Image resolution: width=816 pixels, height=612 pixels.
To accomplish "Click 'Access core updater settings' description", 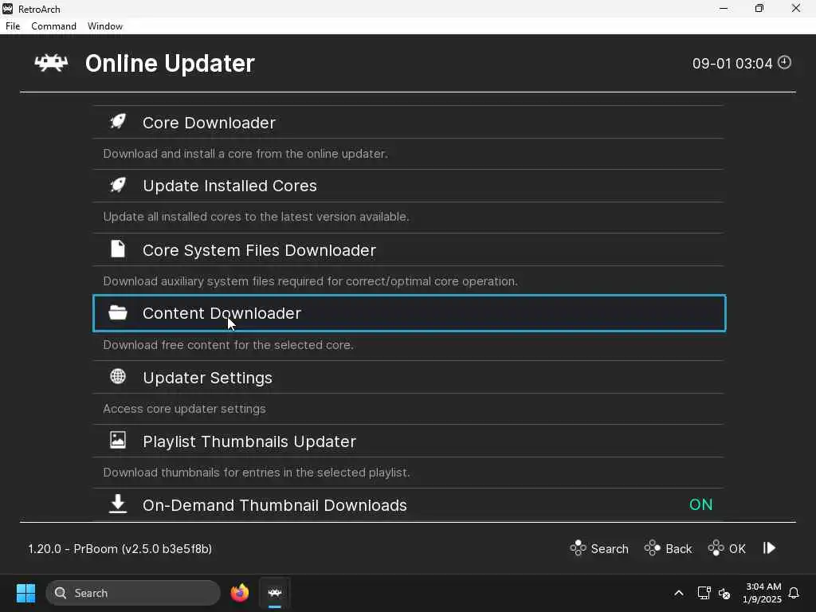I will tap(184, 409).
